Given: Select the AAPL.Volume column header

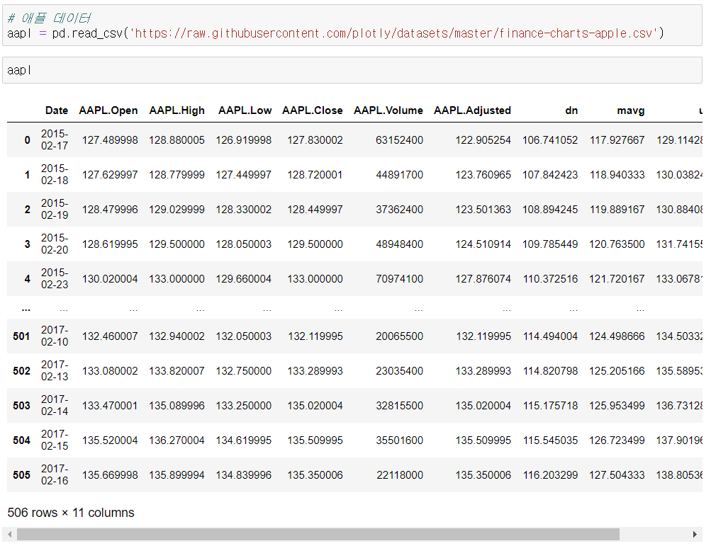Looking at the screenshot, I should pos(388,110).
